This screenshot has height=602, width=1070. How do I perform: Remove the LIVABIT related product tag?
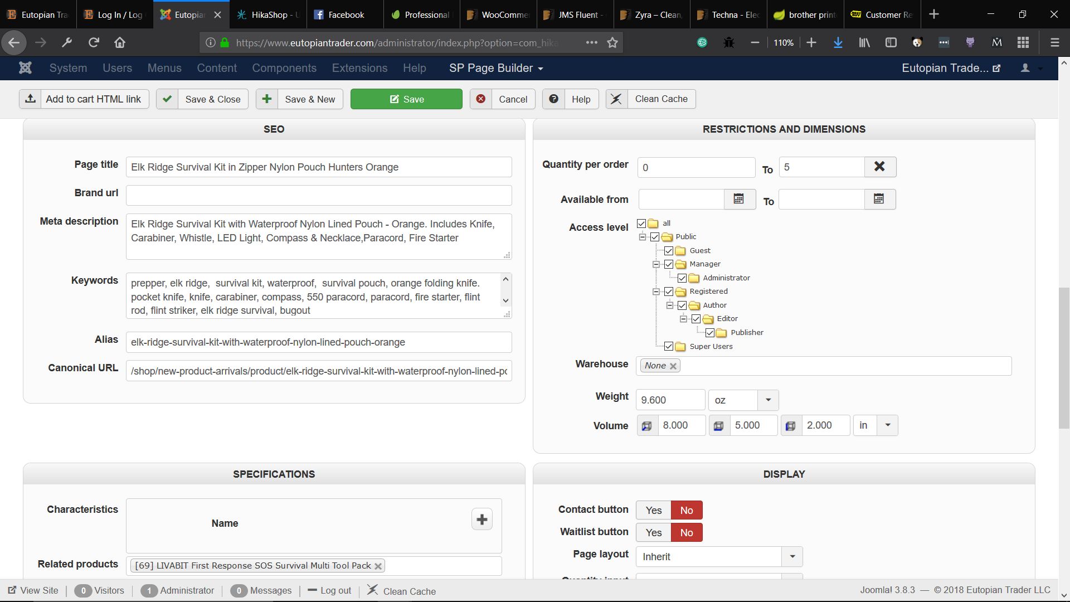pyautogui.click(x=378, y=566)
